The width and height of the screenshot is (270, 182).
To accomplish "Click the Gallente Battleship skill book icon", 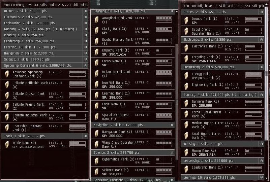I will coord(7,85).
